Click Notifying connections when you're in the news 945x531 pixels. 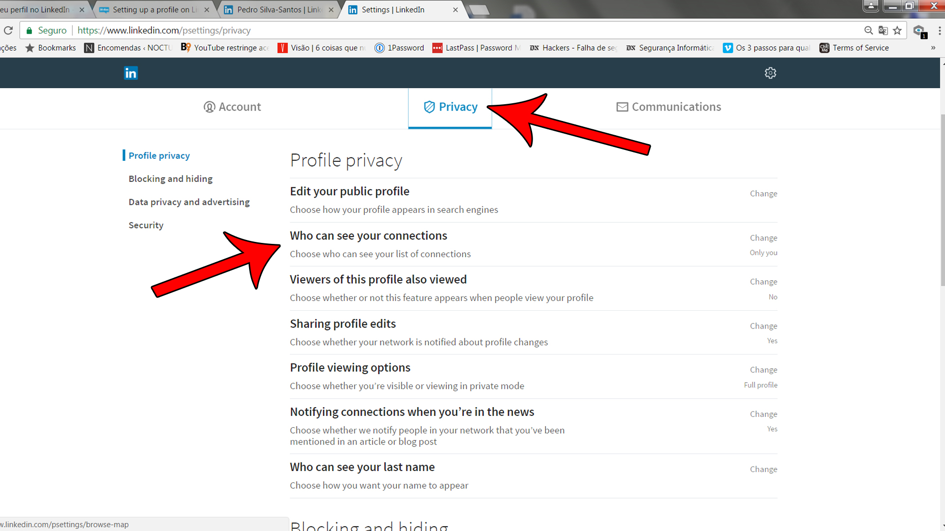pos(412,412)
